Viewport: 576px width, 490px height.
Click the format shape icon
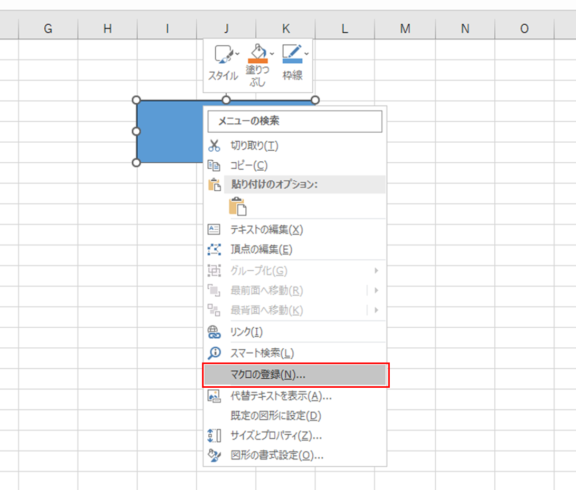point(214,456)
